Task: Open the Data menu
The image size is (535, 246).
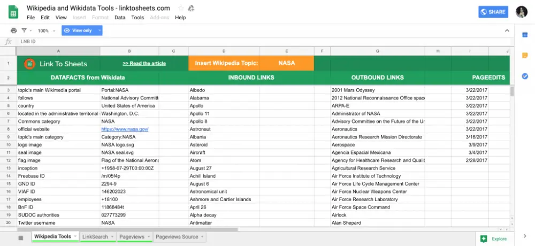Action: tap(120, 18)
